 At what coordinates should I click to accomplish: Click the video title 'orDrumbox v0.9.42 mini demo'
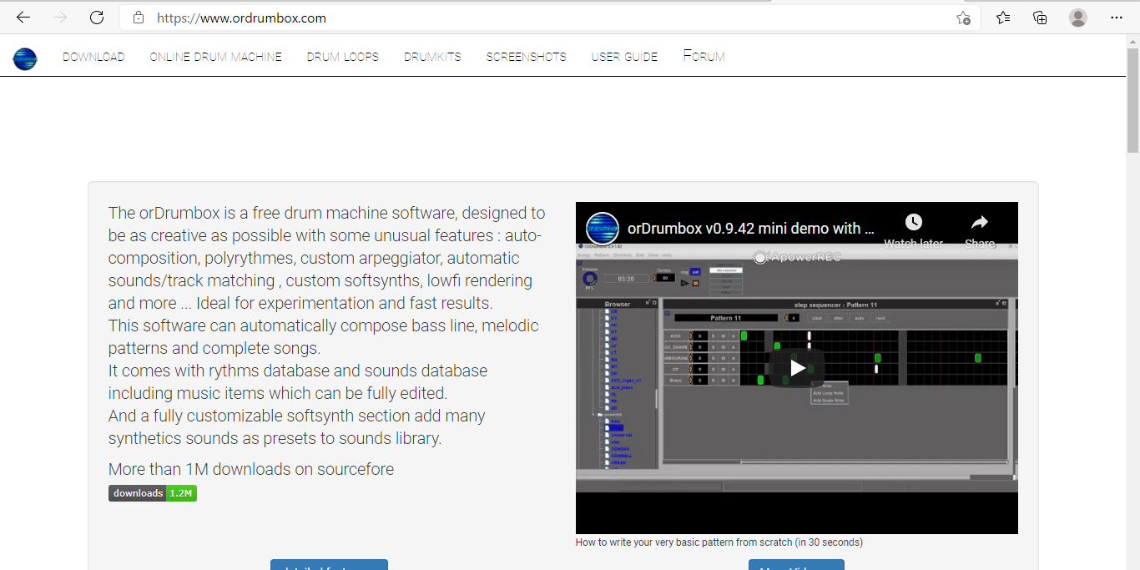[750, 228]
